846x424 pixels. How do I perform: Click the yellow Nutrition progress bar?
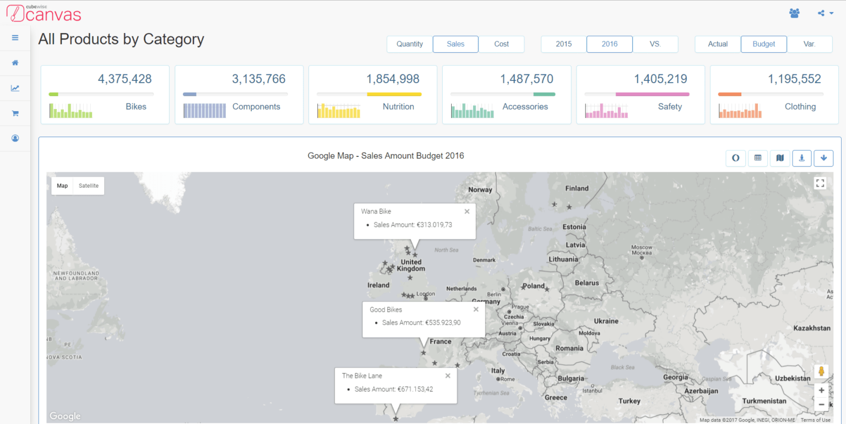394,94
